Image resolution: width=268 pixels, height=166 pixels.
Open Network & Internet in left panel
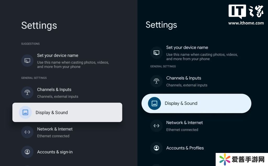(x=55, y=129)
